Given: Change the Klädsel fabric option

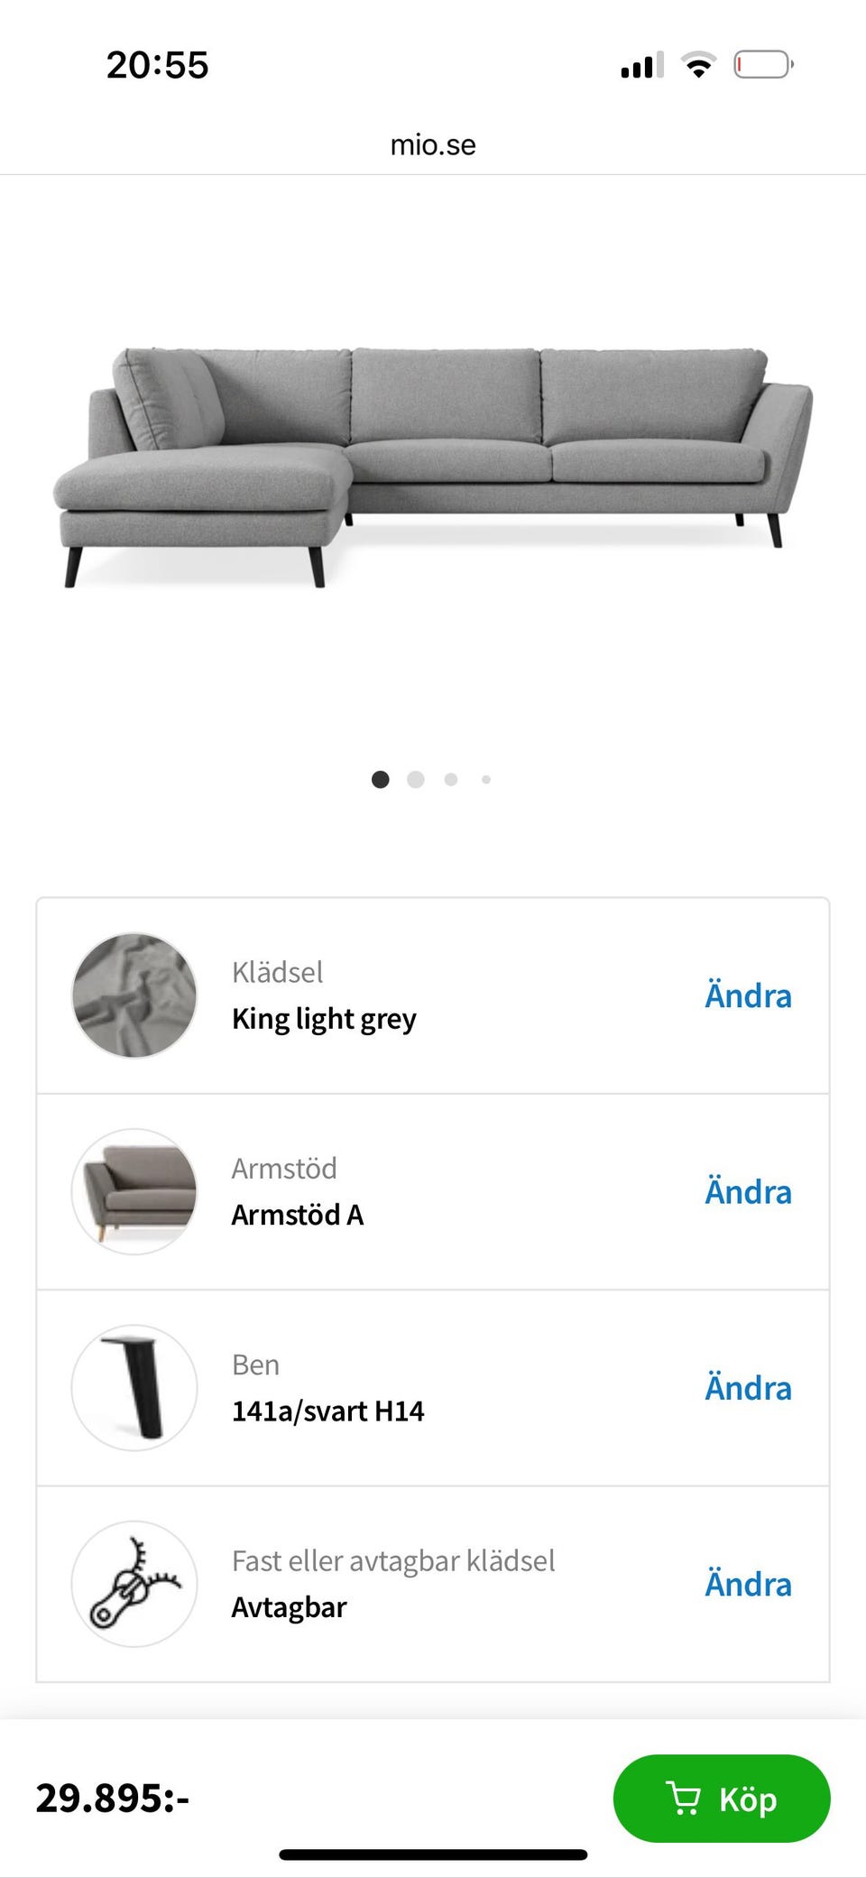Looking at the screenshot, I should click(748, 995).
